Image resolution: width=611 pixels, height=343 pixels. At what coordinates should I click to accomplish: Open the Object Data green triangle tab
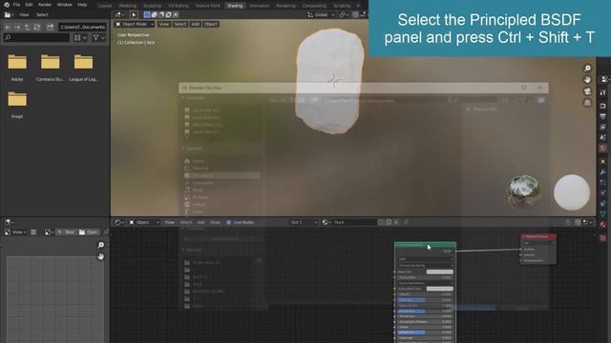[x=603, y=213]
